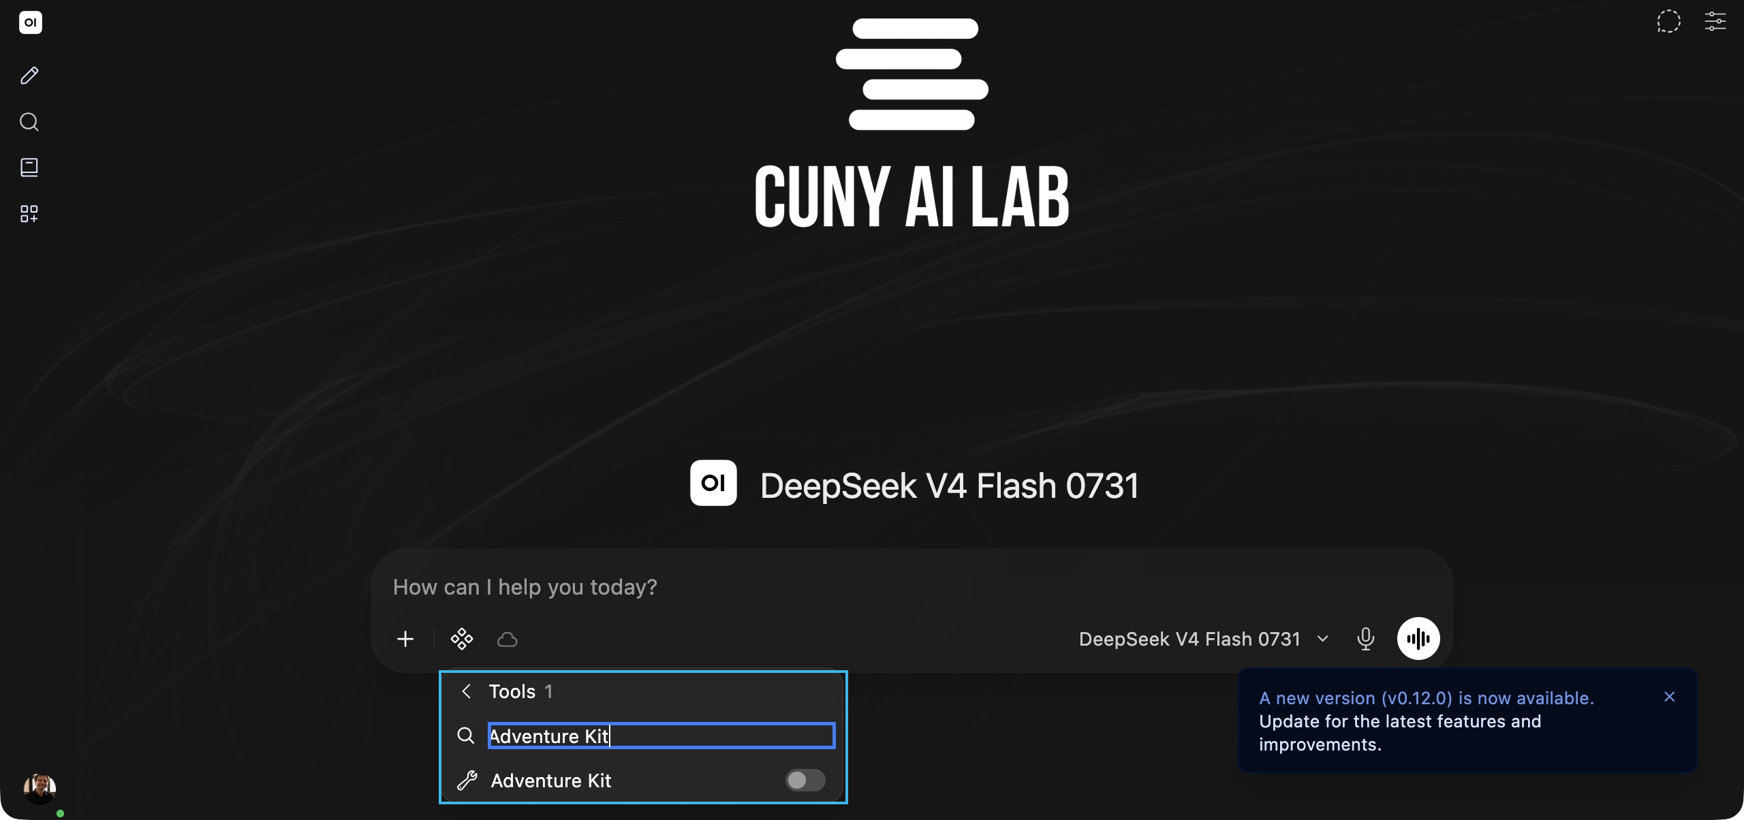This screenshot has height=820, width=1744.
Task: Click the message box 'How can I help you today?'
Action: [x=912, y=587]
